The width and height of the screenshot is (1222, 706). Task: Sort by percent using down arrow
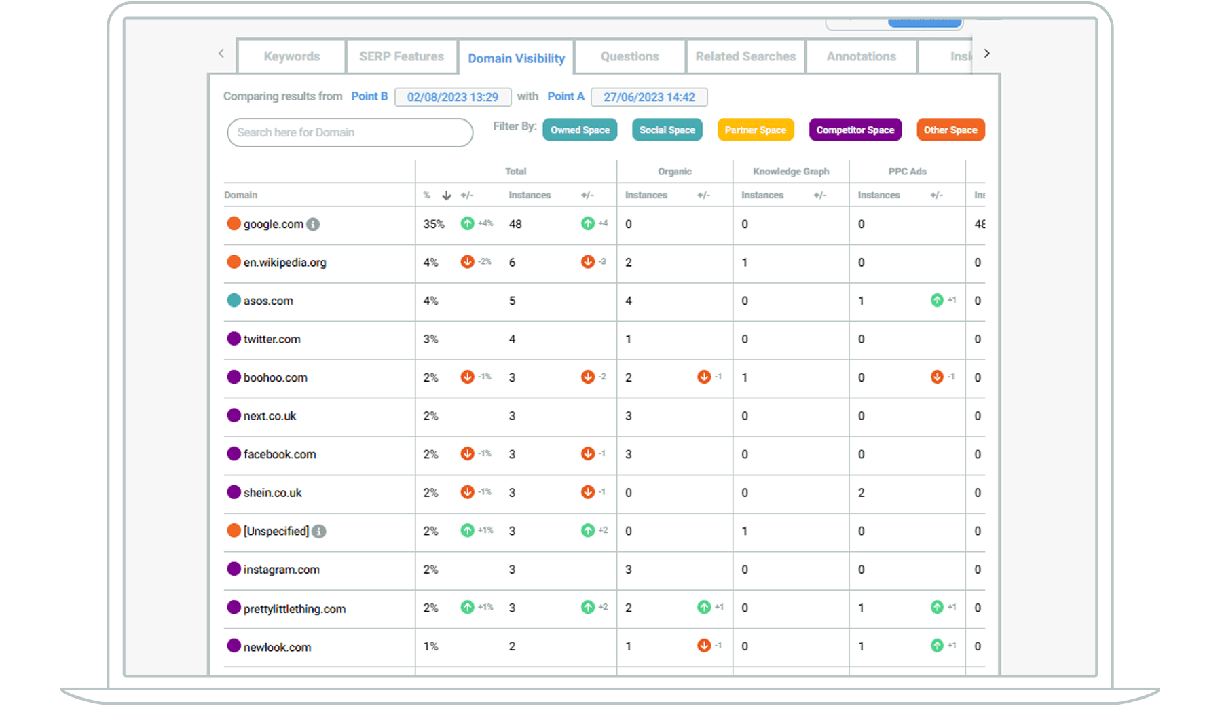click(x=446, y=196)
